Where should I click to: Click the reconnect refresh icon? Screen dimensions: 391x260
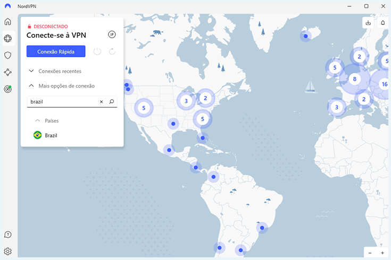[x=112, y=51]
